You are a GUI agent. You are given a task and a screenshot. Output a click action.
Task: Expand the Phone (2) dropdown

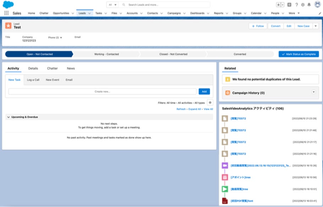(x=61, y=38)
